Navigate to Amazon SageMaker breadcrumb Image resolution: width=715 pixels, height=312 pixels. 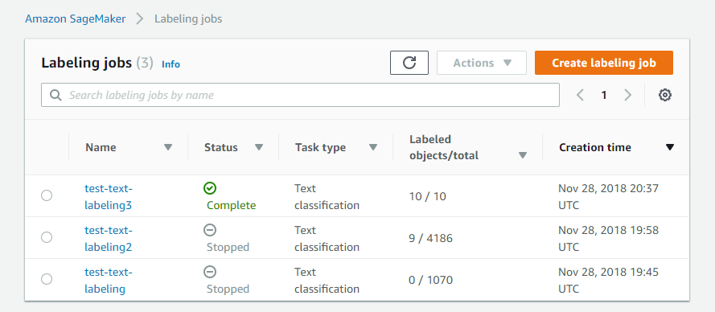[x=76, y=19]
